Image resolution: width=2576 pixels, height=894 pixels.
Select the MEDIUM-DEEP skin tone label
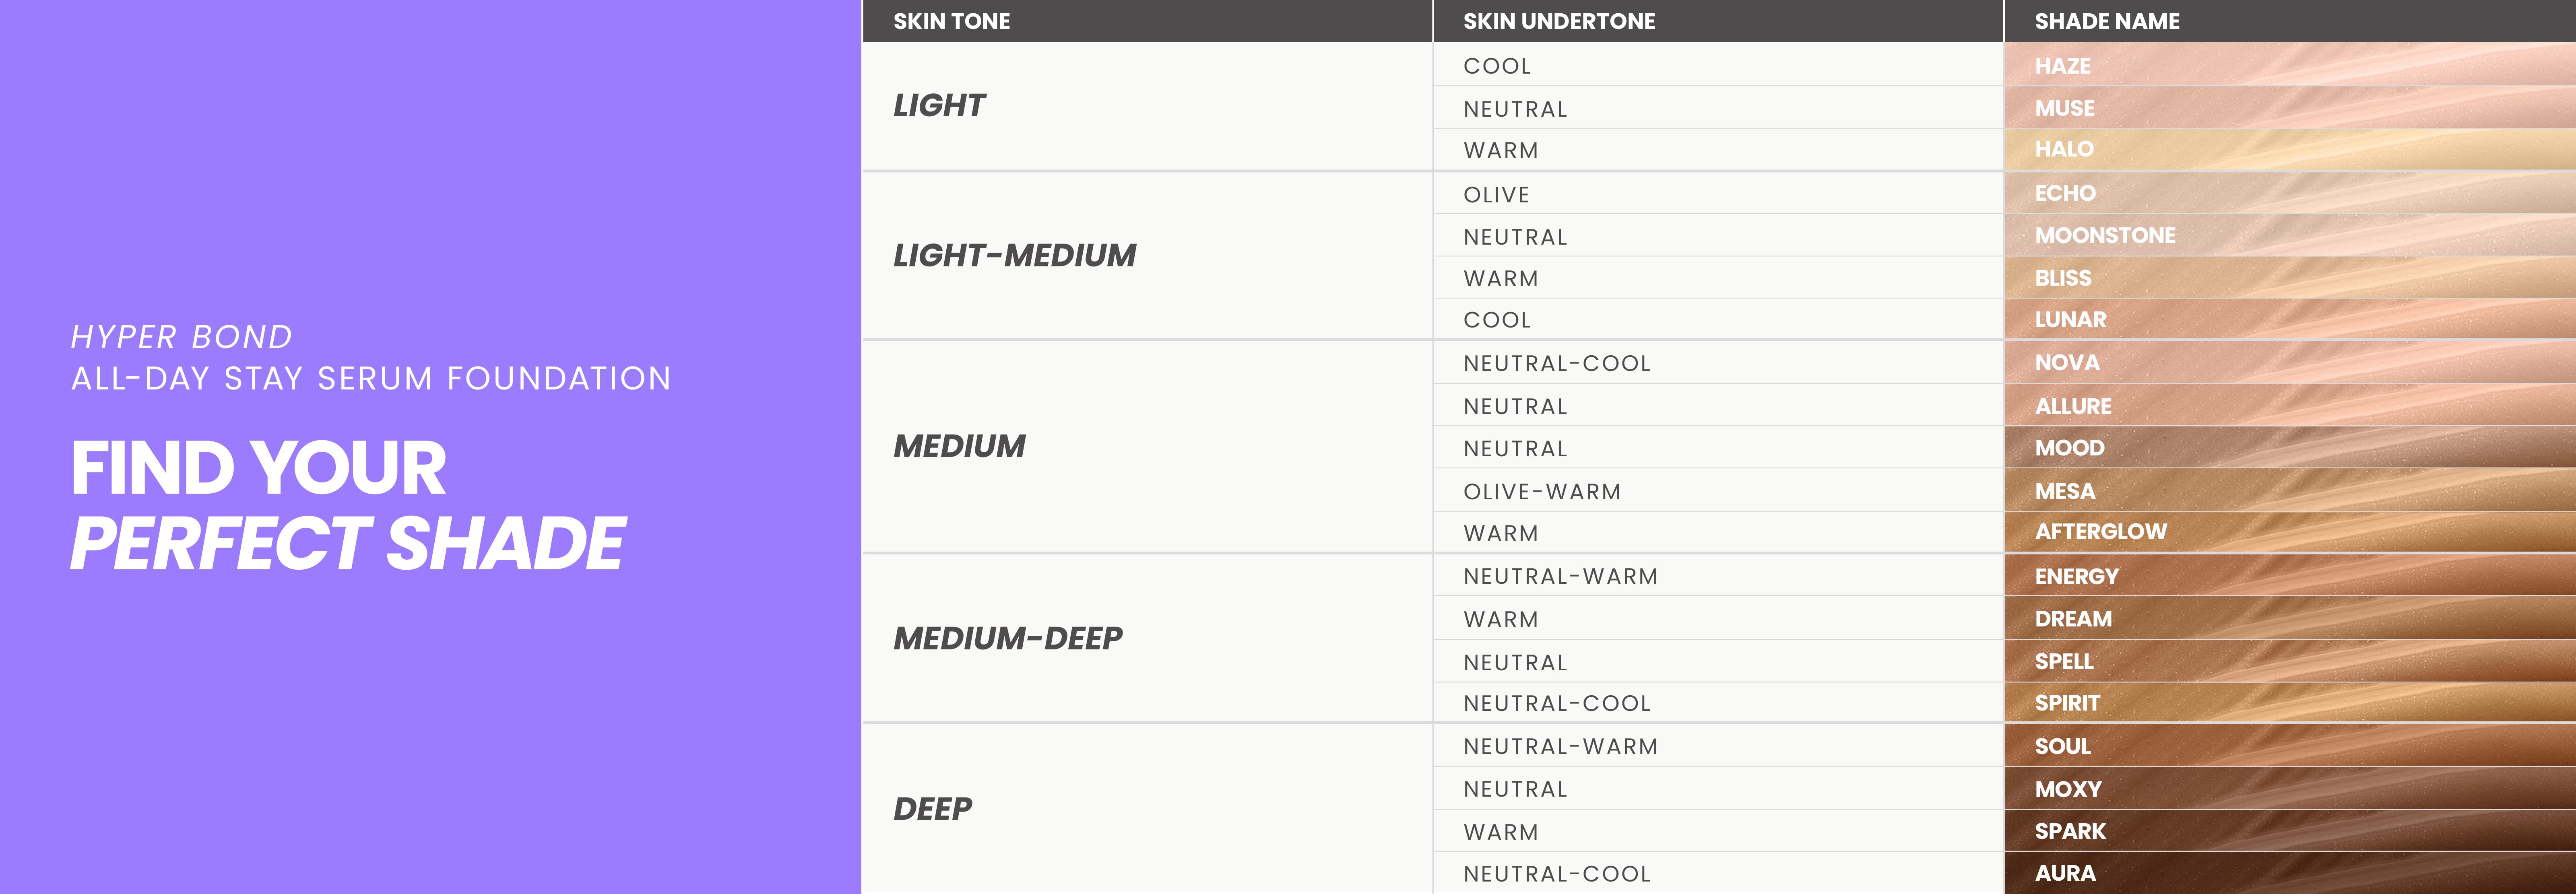click(1007, 638)
